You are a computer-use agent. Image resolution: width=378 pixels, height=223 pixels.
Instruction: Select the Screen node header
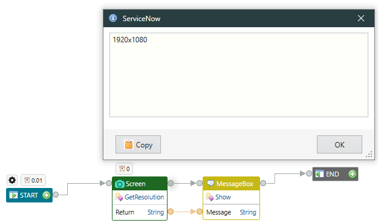(x=140, y=184)
